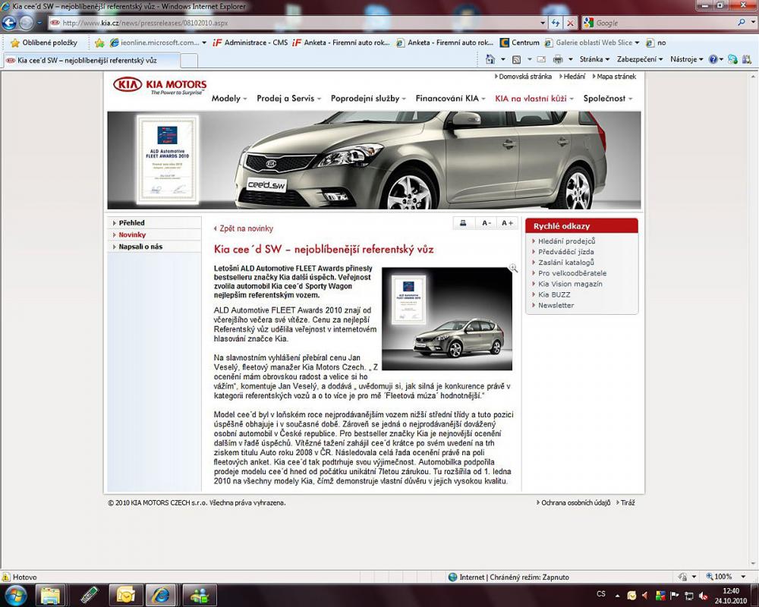
Task: Click the Action Center flag tray icon
Action: tap(675, 596)
